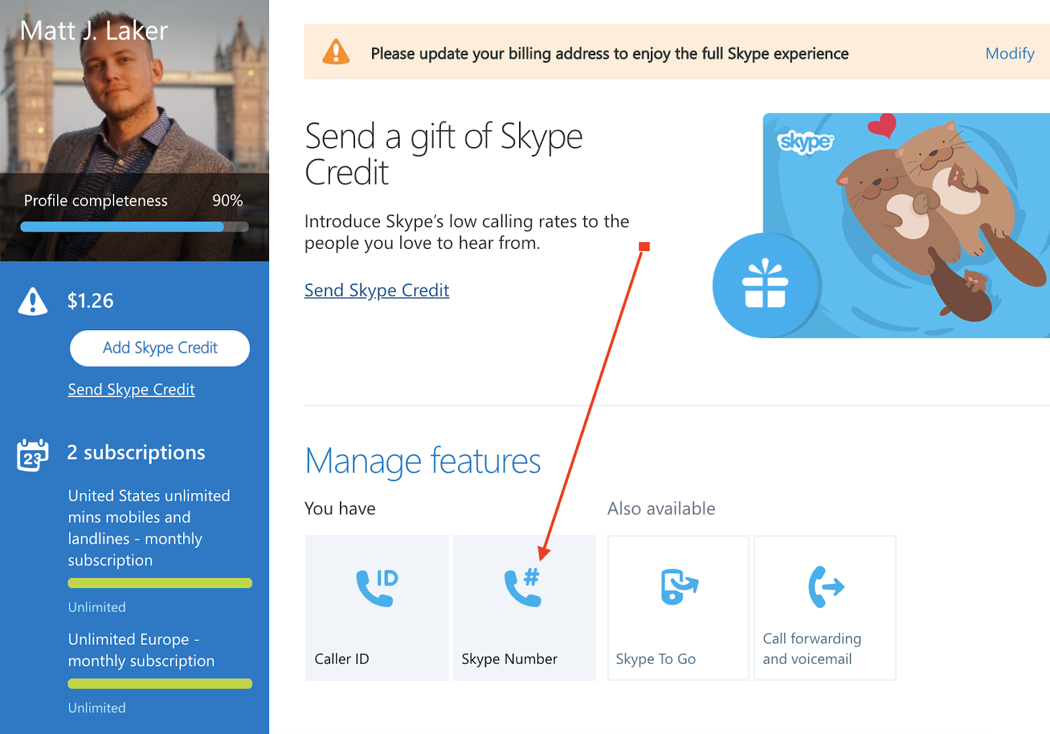This screenshot has height=734, width=1050.
Task: Click the Introduce Skype's low calling rates text
Action: [x=467, y=232]
